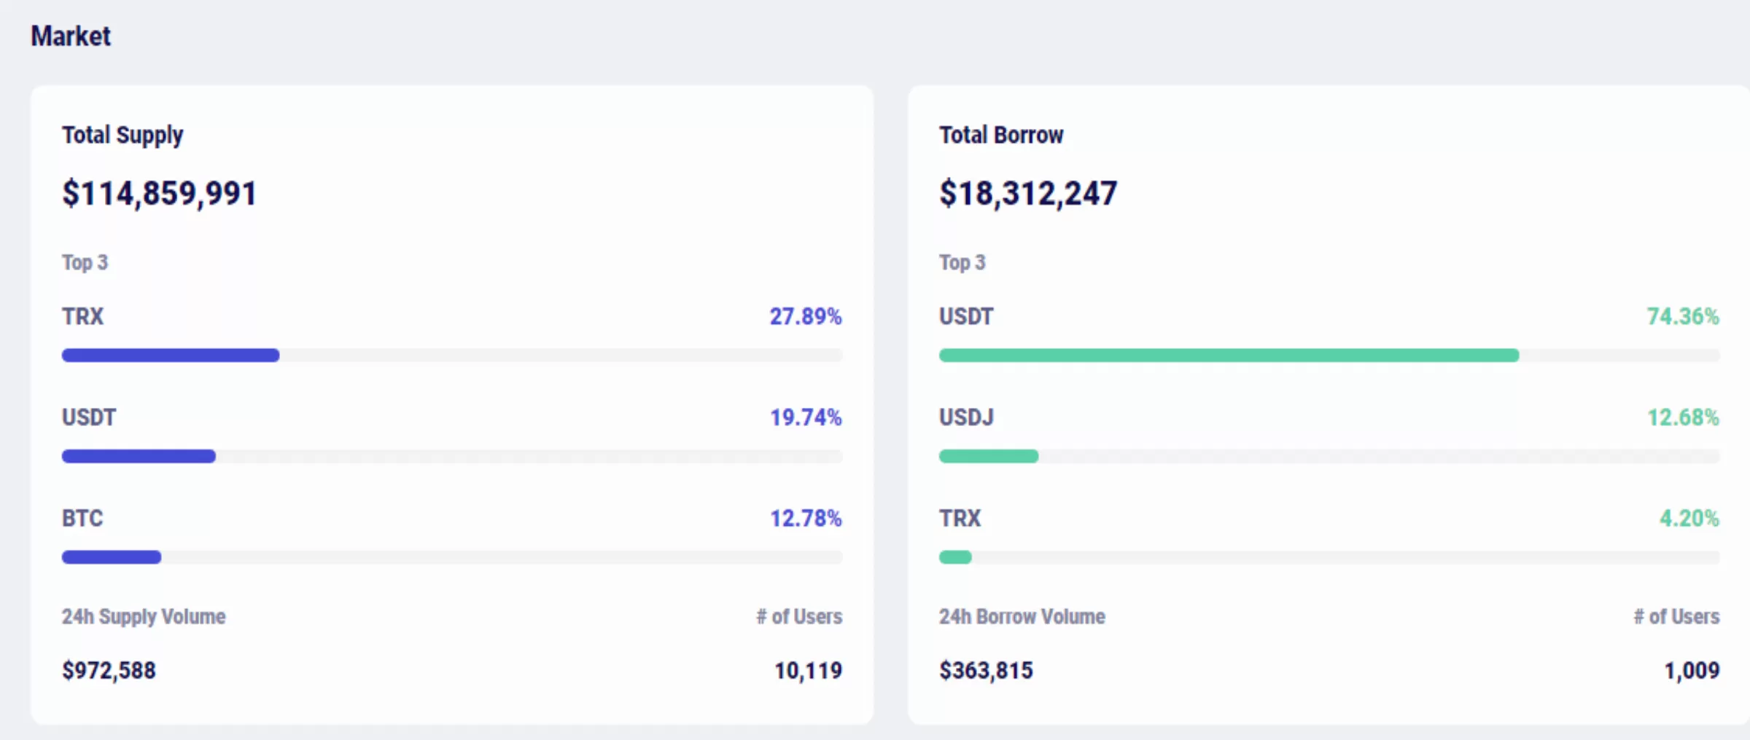
Task: Click the $972,588 supply volume value
Action: (x=109, y=670)
